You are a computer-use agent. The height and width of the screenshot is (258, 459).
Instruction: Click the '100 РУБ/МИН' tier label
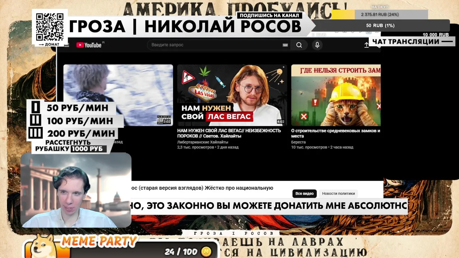click(x=80, y=121)
